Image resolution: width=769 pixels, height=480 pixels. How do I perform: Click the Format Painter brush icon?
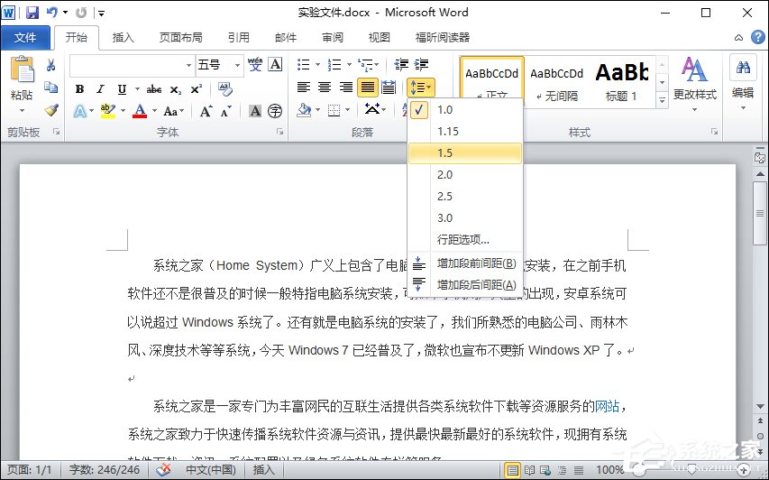pyautogui.click(x=51, y=110)
